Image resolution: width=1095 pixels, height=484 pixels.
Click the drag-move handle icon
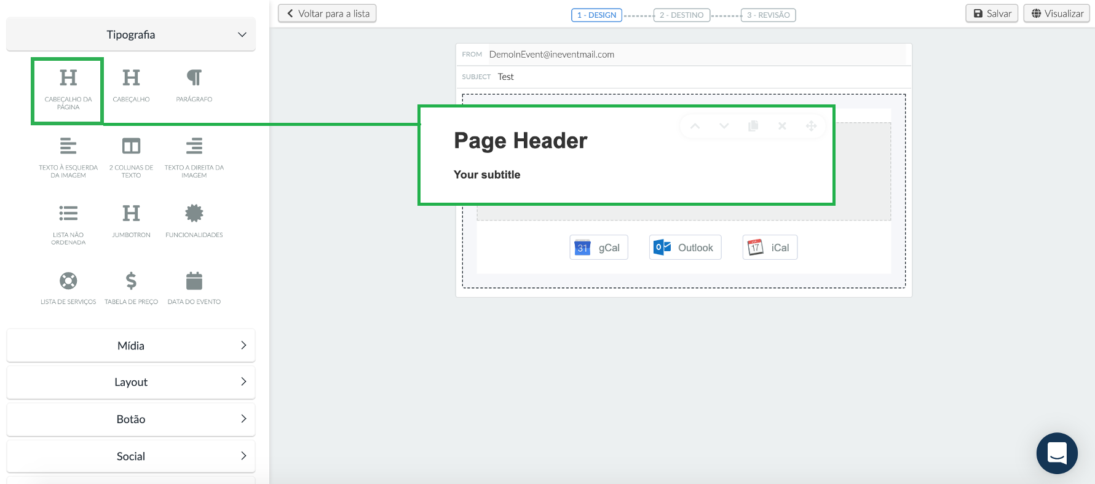[811, 126]
